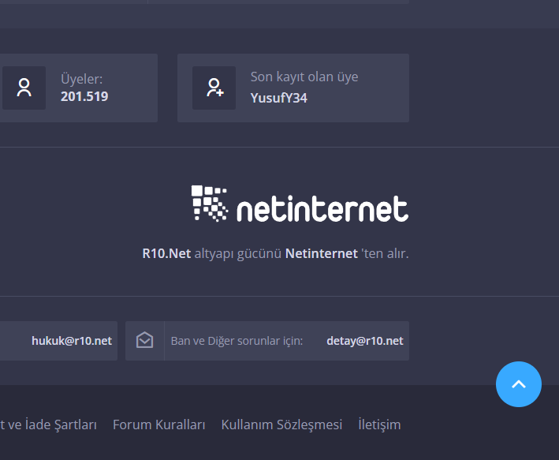Click the member count 201.519

[84, 96]
